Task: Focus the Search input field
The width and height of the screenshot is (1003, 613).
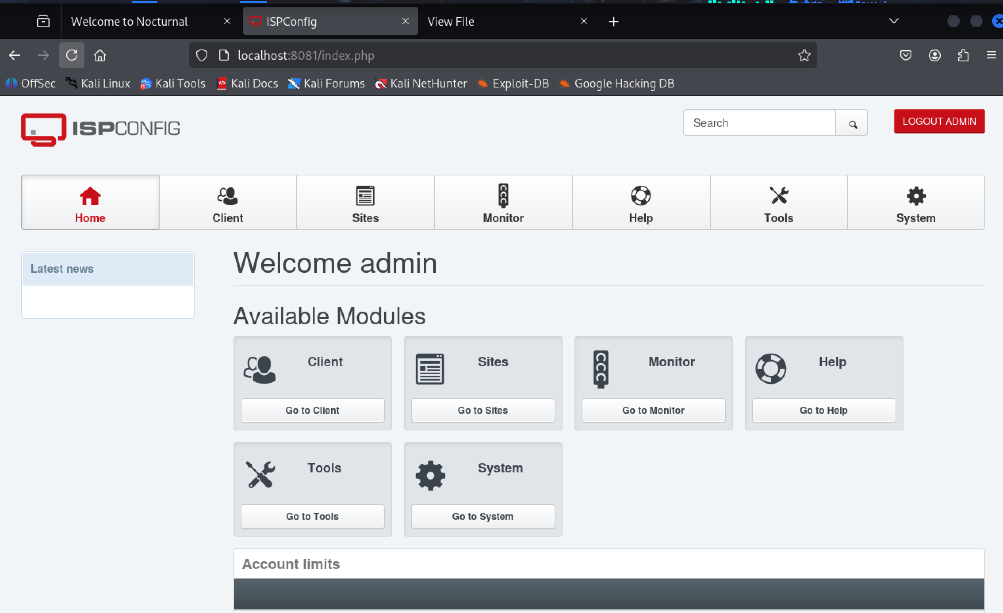Action: tap(759, 123)
